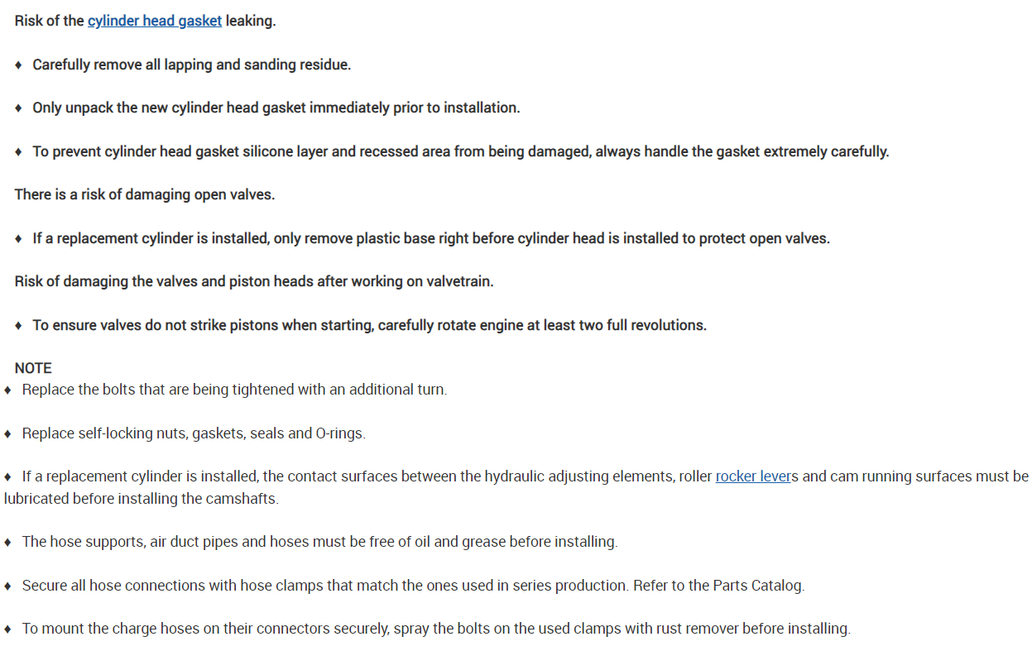Open the cylinder head gasket link
This screenshot has height=651, width=1032.
(x=155, y=22)
